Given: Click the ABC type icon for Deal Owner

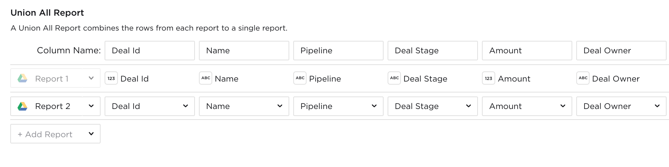Looking at the screenshot, I should pos(583,78).
